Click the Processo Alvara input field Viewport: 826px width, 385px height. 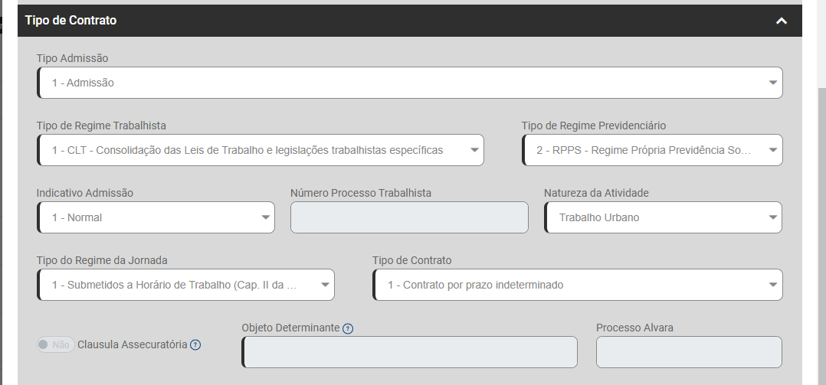click(x=689, y=352)
